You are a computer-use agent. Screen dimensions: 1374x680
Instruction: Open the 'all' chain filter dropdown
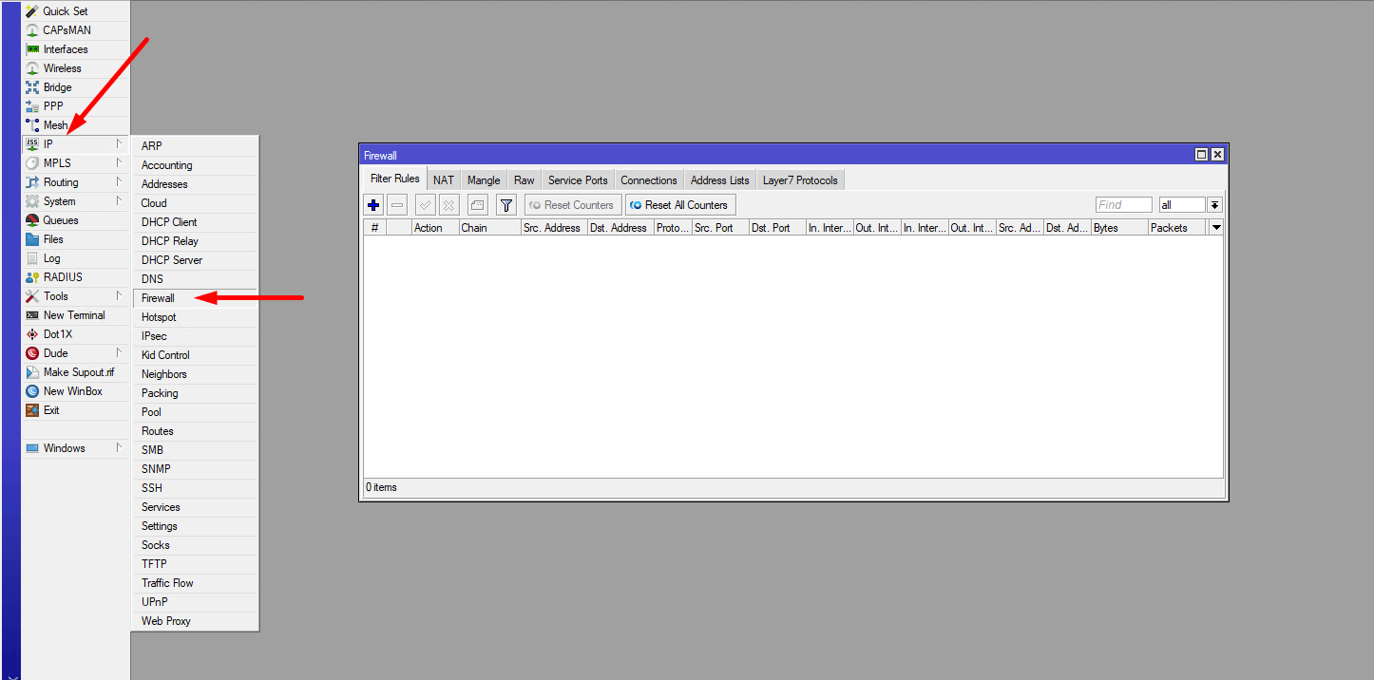tap(1214, 205)
